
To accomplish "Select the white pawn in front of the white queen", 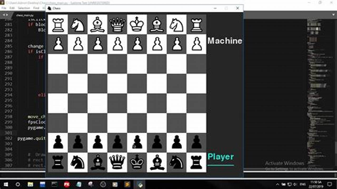I will 117,44.
